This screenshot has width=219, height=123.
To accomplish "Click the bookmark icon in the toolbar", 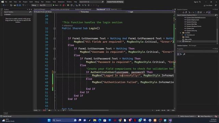I will click(89, 5).
